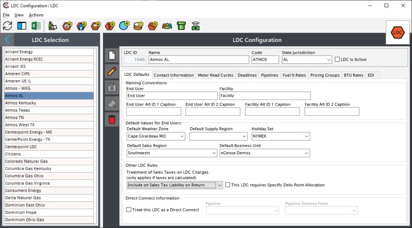This screenshot has height=228, width=412.
Task: Open the Actions menu
Action: (36, 15)
